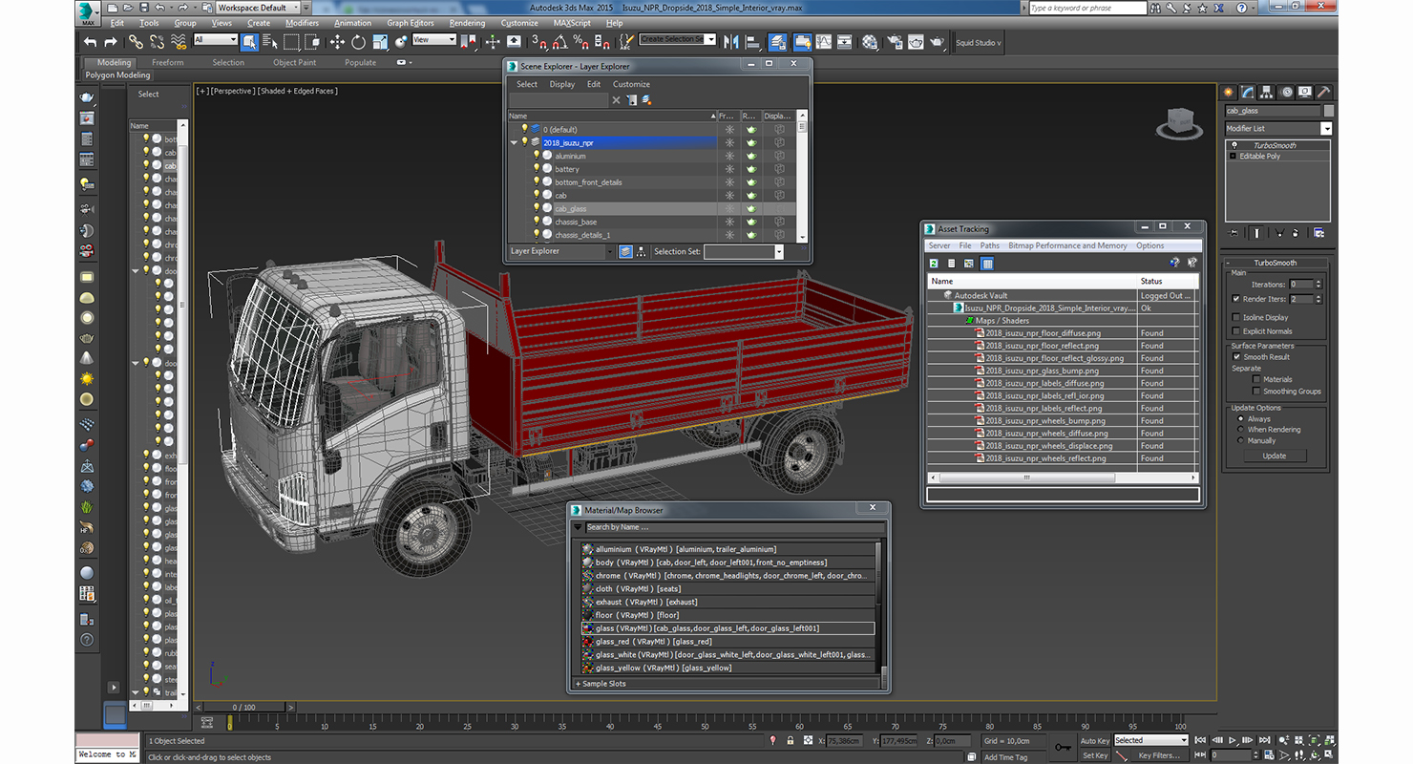Screen dimensions: 1413x764
Task: Click the Auto Key button
Action: [x=1095, y=740]
